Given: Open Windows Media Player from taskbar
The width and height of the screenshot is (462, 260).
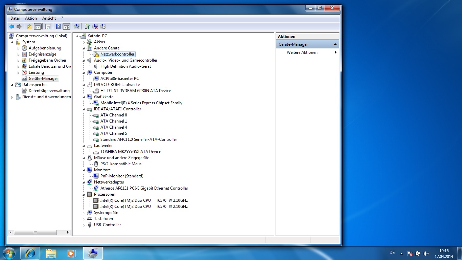Looking at the screenshot, I should click(71, 253).
